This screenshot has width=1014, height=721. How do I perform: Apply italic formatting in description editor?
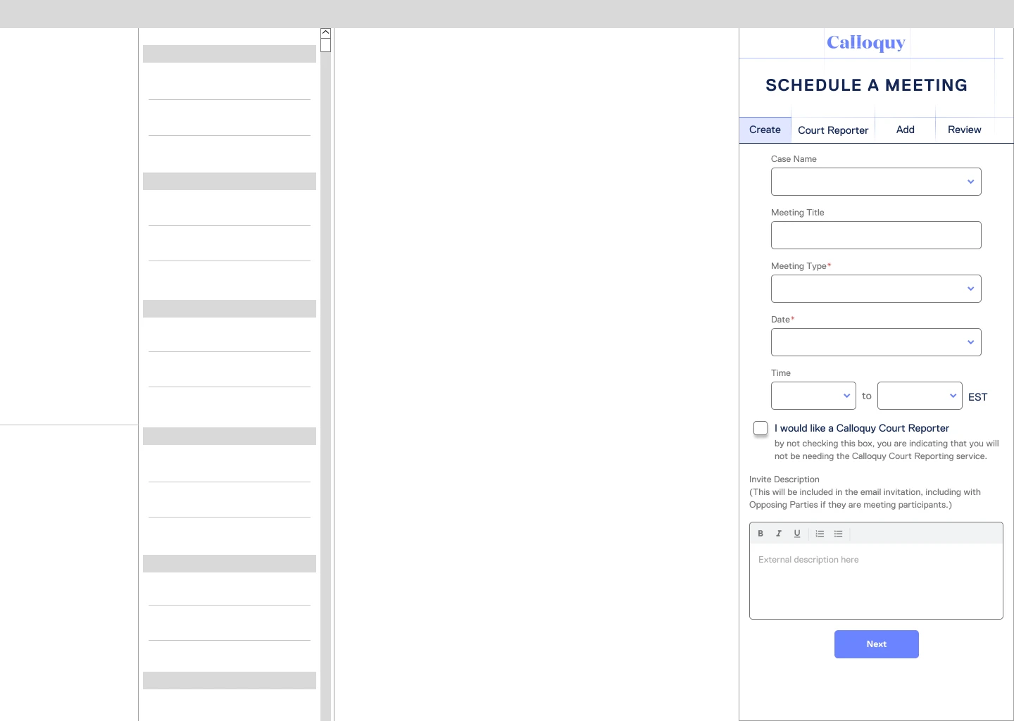(x=779, y=534)
